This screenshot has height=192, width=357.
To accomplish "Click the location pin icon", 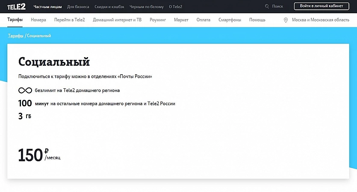I will click(x=286, y=20).
